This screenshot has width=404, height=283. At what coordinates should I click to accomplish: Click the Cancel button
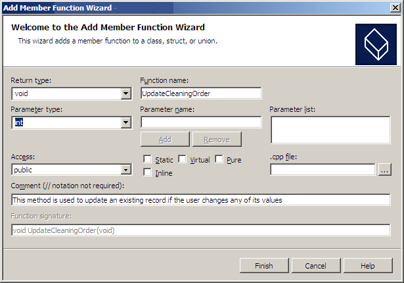pos(316,265)
